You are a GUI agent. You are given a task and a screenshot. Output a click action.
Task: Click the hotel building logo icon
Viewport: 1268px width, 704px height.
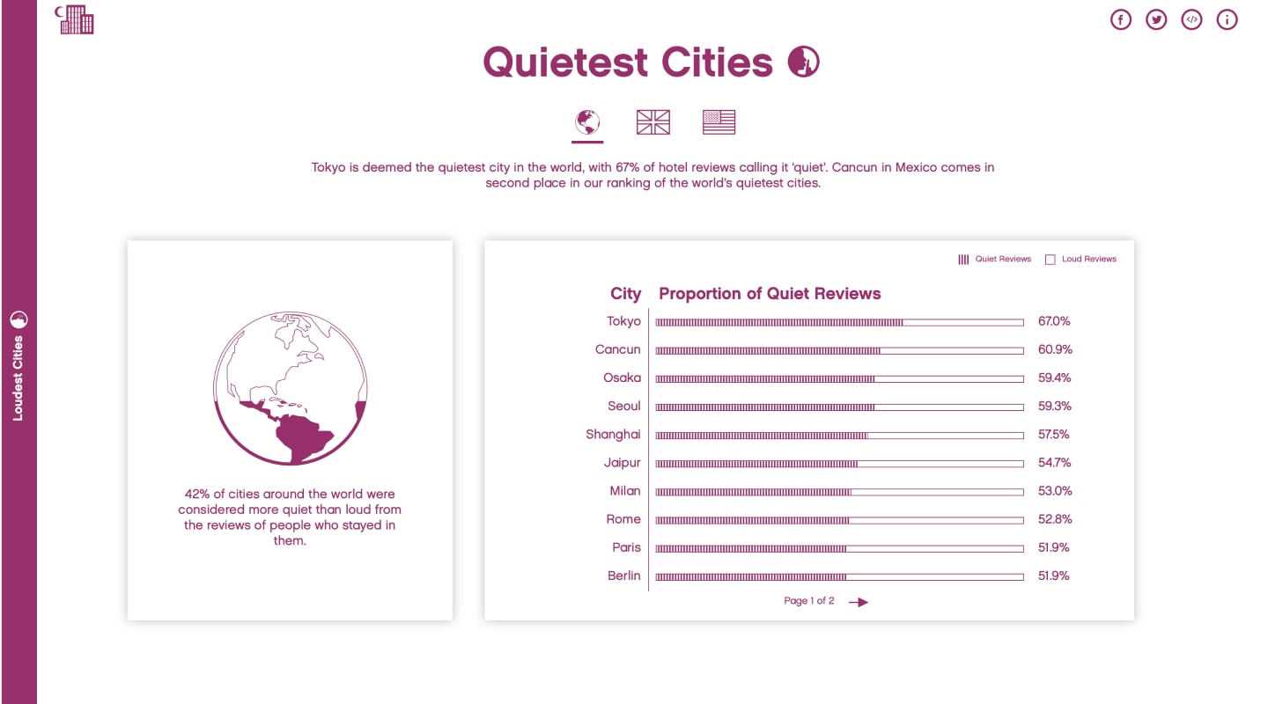75,19
